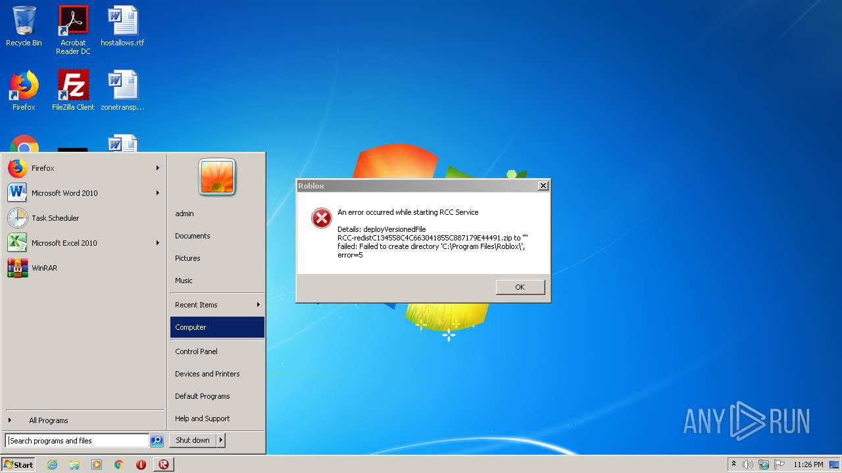Screen dimensions: 842x473
Task: Open admin user folder link
Action: 217,214
